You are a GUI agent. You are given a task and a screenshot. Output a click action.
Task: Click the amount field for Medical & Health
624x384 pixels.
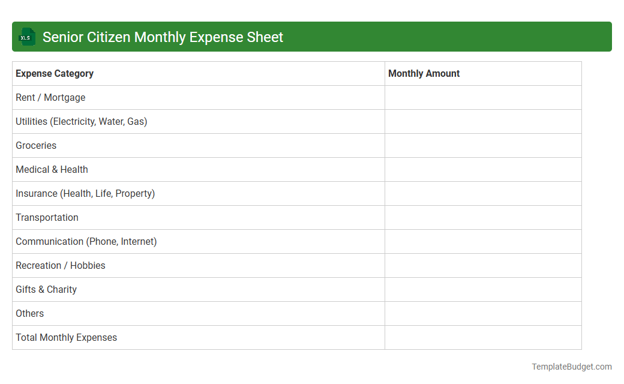(x=483, y=169)
